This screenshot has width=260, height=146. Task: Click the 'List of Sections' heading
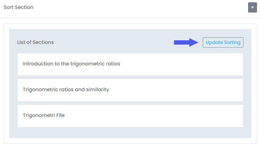point(35,42)
